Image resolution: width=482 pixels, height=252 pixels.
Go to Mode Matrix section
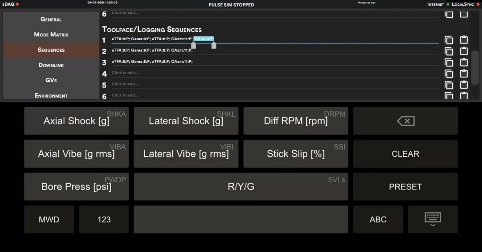pos(51,34)
